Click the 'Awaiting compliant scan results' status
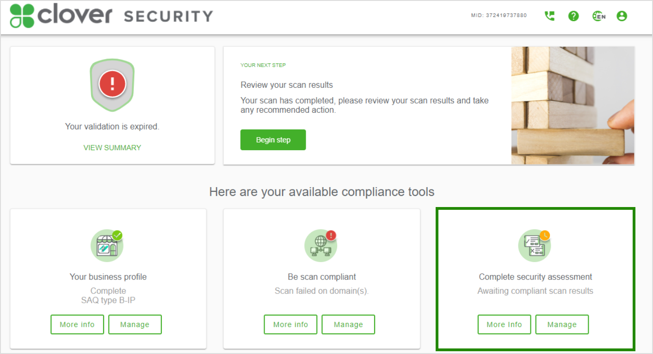The width and height of the screenshot is (653, 354). coord(535,291)
